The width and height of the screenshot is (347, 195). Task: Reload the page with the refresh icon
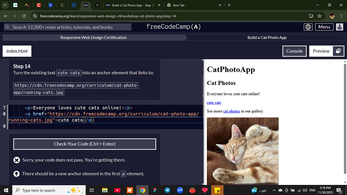(x=24, y=16)
